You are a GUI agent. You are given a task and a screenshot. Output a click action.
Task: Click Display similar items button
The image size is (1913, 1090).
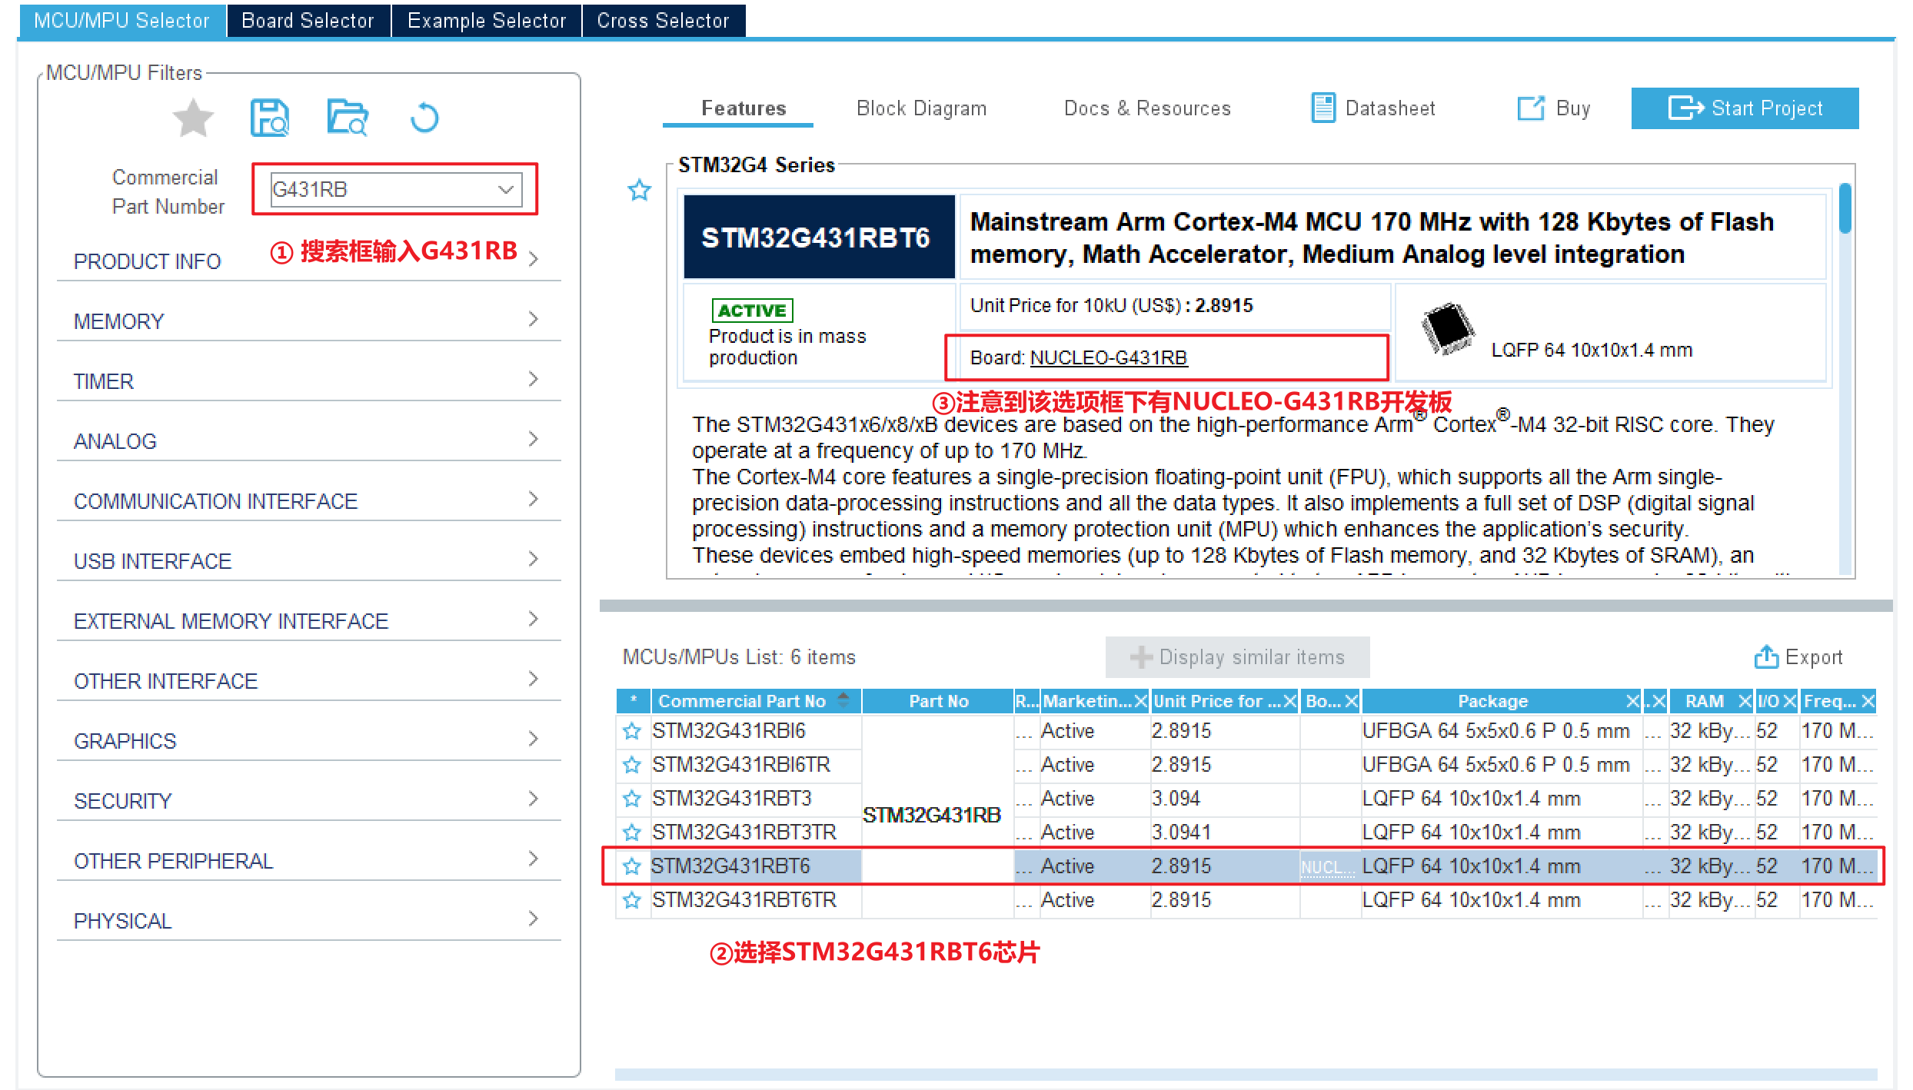1237,657
